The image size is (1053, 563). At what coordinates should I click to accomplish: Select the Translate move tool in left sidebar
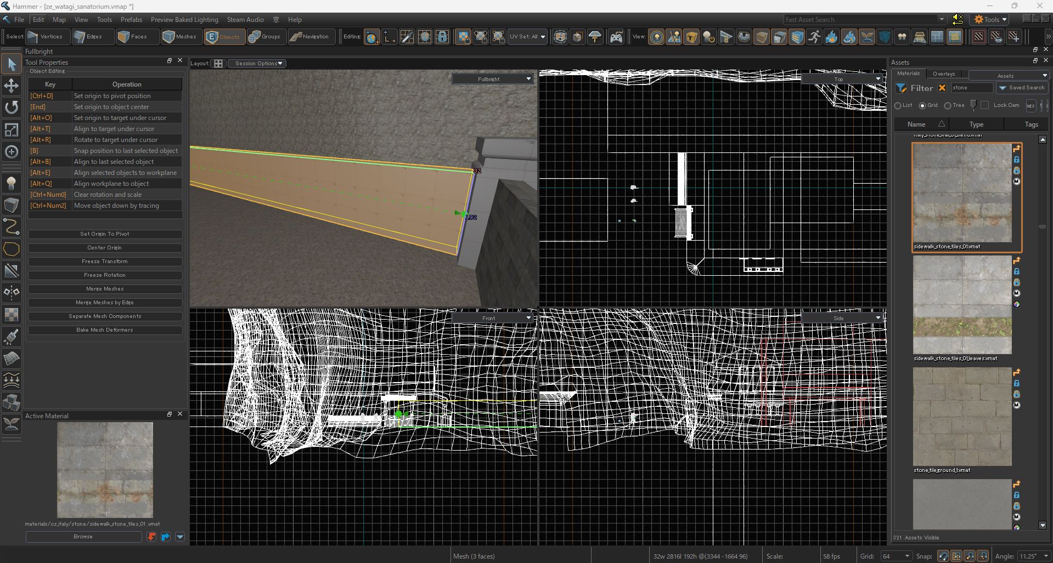click(12, 86)
